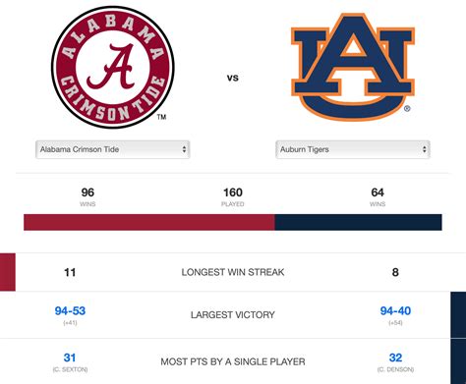Click Alabama's 96 wins count
This screenshot has height=384, width=466.
click(87, 192)
